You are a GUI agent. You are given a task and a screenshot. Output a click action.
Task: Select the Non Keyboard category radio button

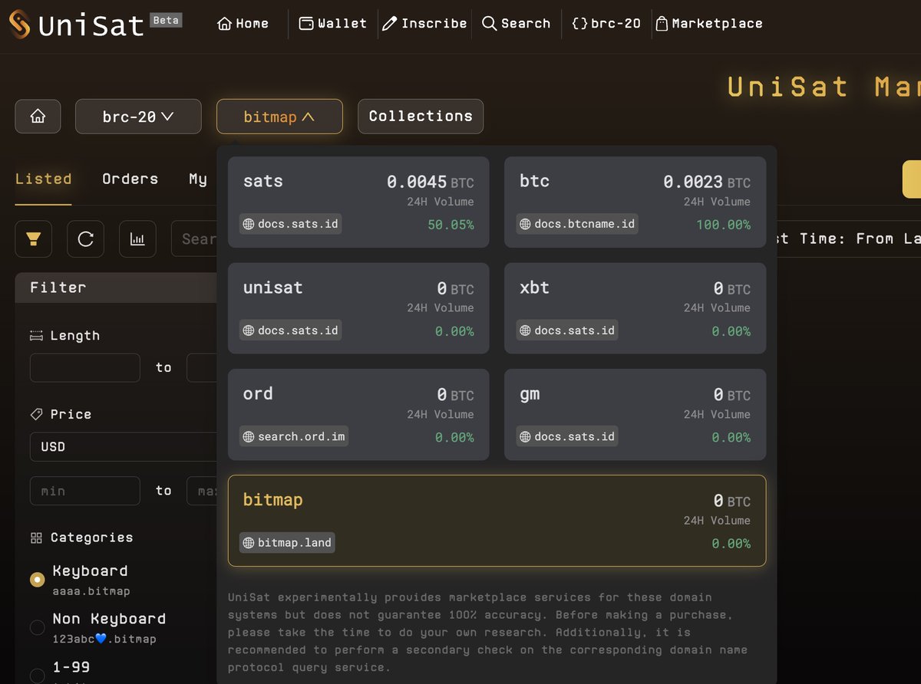37,627
